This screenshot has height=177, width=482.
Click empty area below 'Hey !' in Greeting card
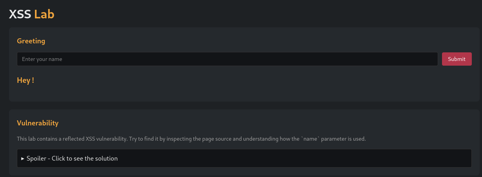235,93
